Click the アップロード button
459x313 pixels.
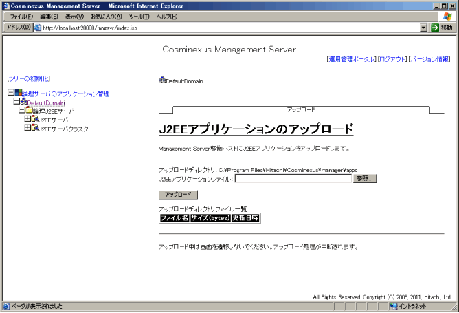pyautogui.click(x=178, y=195)
